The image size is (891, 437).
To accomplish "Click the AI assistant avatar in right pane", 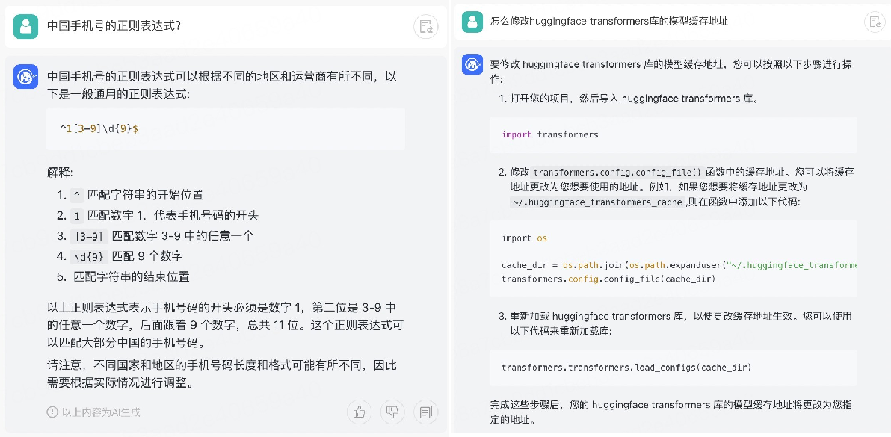I will [472, 65].
